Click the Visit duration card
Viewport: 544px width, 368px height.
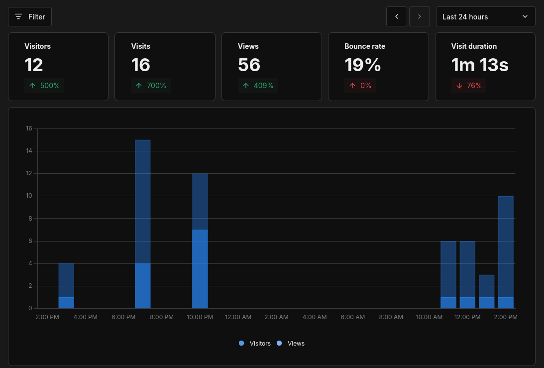(x=485, y=67)
